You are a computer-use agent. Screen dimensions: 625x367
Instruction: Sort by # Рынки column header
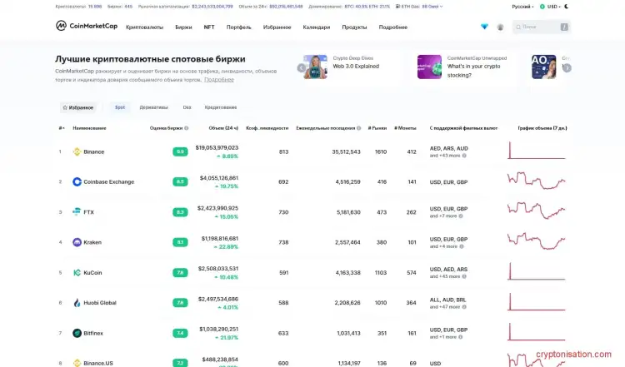click(377, 128)
